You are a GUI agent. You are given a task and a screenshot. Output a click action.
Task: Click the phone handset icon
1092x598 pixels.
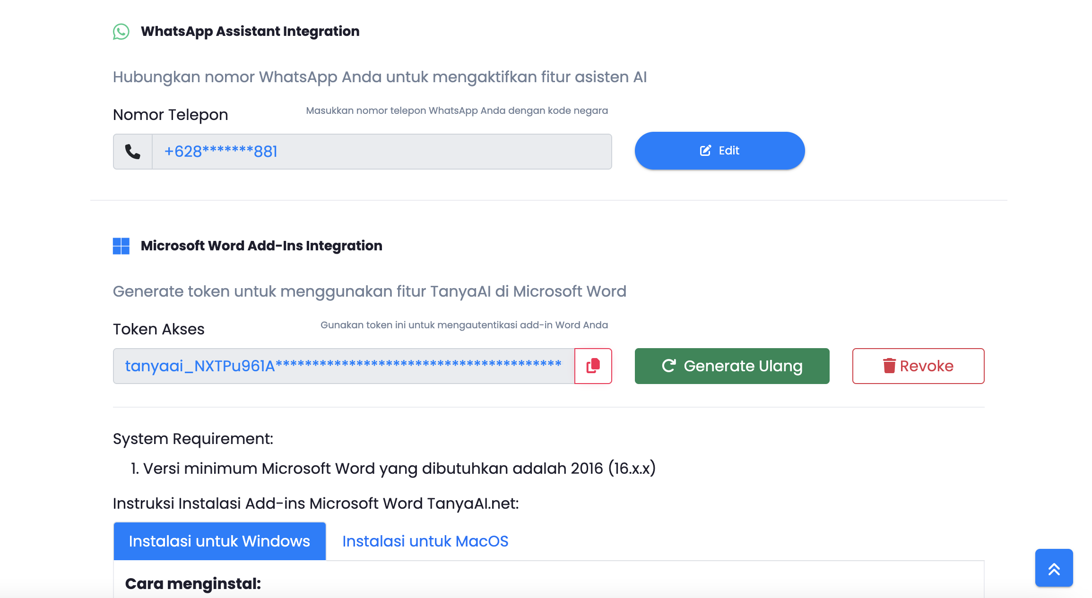tap(133, 152)
